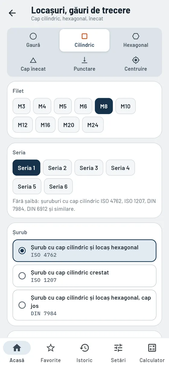Open Setări sliders icon
169x366 pixels.
(118, 348)
